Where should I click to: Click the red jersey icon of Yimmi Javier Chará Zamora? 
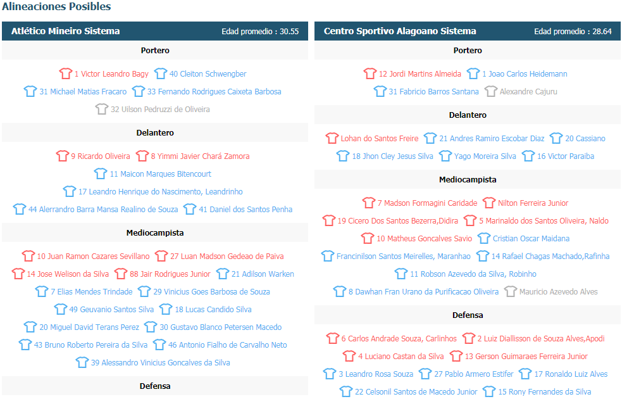pyautogui.click(x=142, y=156)
